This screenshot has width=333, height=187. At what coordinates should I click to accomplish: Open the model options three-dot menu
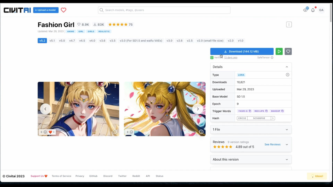tap(289, 24)
